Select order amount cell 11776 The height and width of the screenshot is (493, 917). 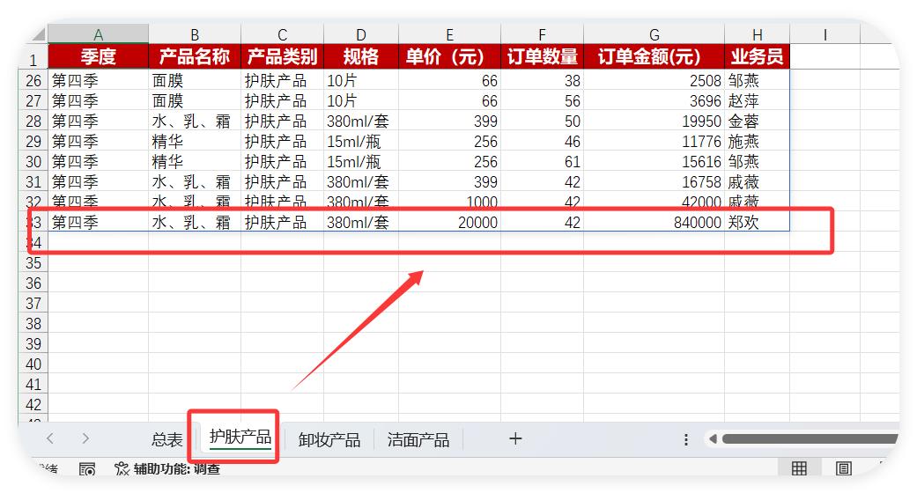pos(654,142)
